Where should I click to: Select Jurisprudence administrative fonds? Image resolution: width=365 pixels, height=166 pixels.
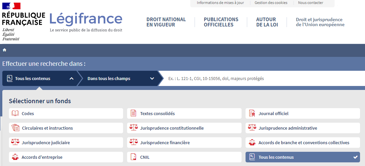302,128
